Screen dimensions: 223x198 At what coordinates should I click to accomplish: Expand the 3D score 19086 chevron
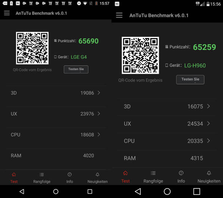click(x=99, y=93)
